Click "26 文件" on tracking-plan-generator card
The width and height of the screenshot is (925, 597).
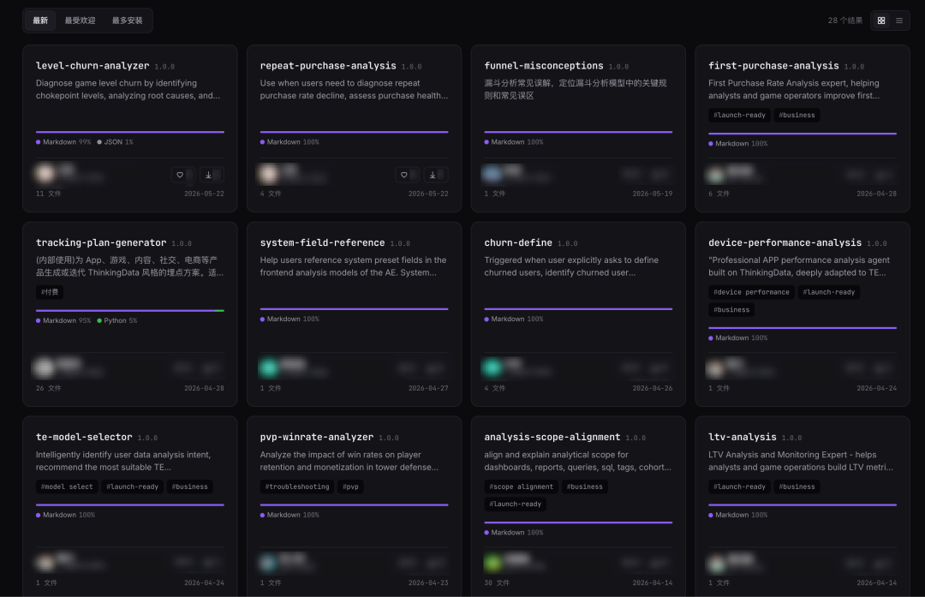pos(48,388)
